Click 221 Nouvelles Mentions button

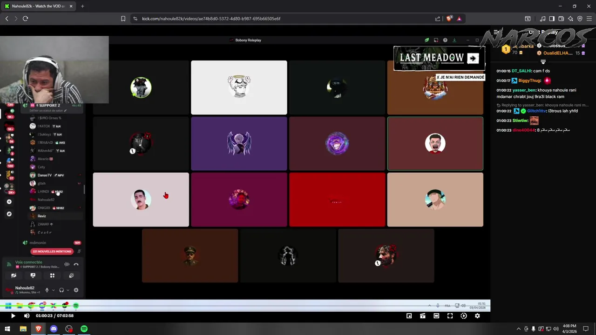52,251
